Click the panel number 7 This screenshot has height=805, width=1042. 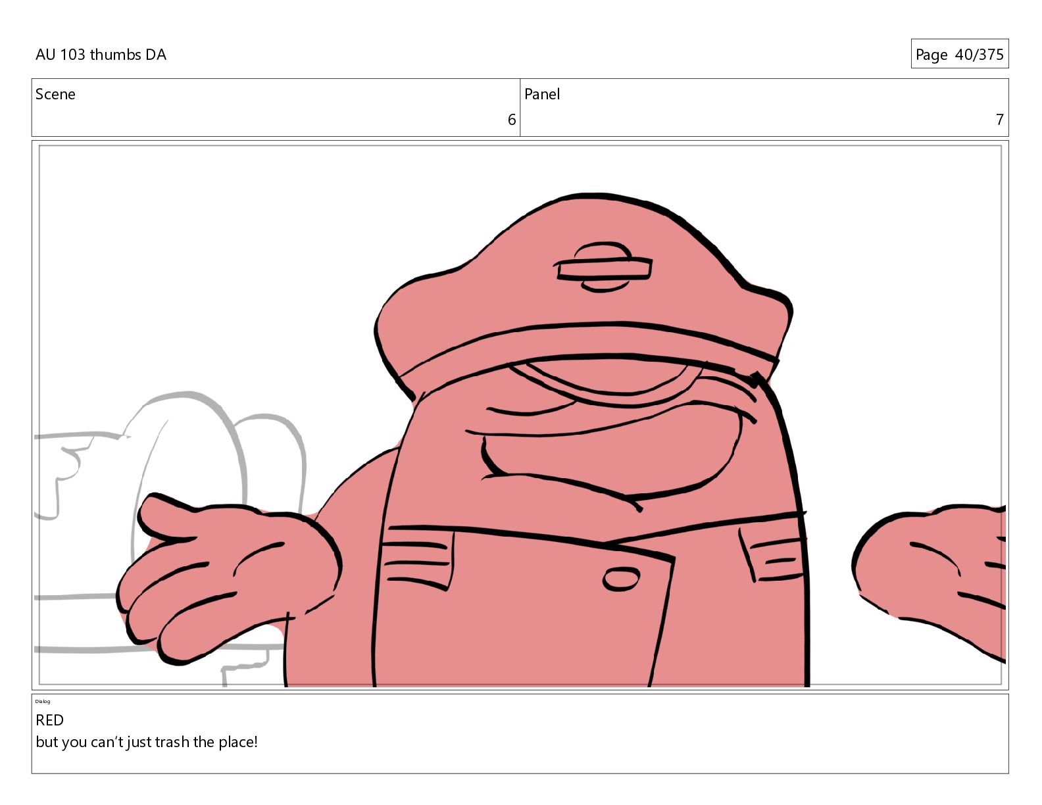[999, 119]
